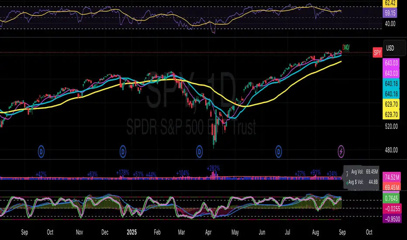Click the green 0.7645 oscillator label
Screen dimensions: 407x240
391,199
